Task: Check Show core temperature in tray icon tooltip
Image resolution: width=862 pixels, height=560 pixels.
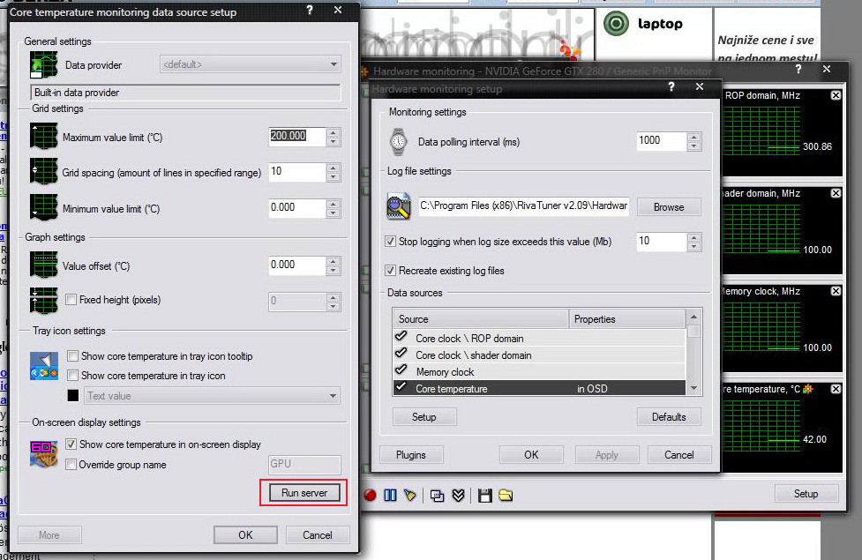Action: (x=72, y=356)
